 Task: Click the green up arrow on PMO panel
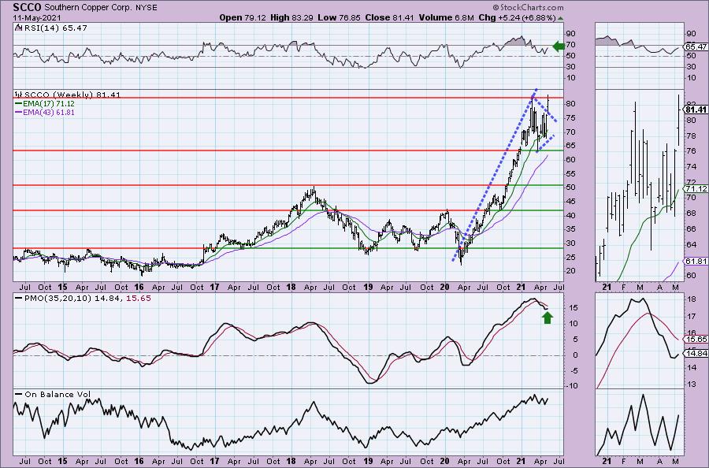[x=548, y=318]
